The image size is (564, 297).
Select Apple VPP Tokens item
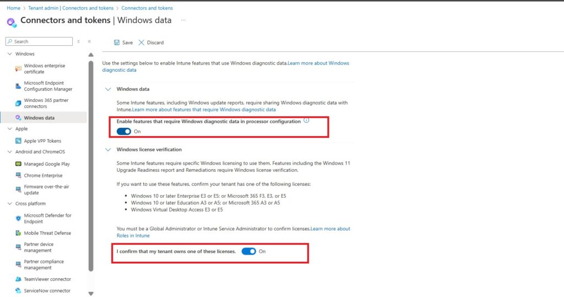pyautogui.click(x=42, y=141)
